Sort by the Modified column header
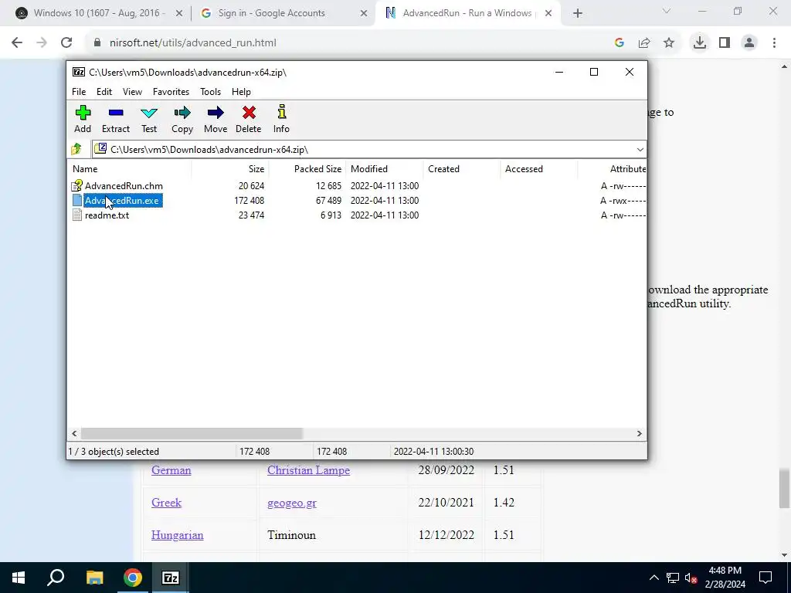This screenshot has width=791, height=593. [385, 169]
